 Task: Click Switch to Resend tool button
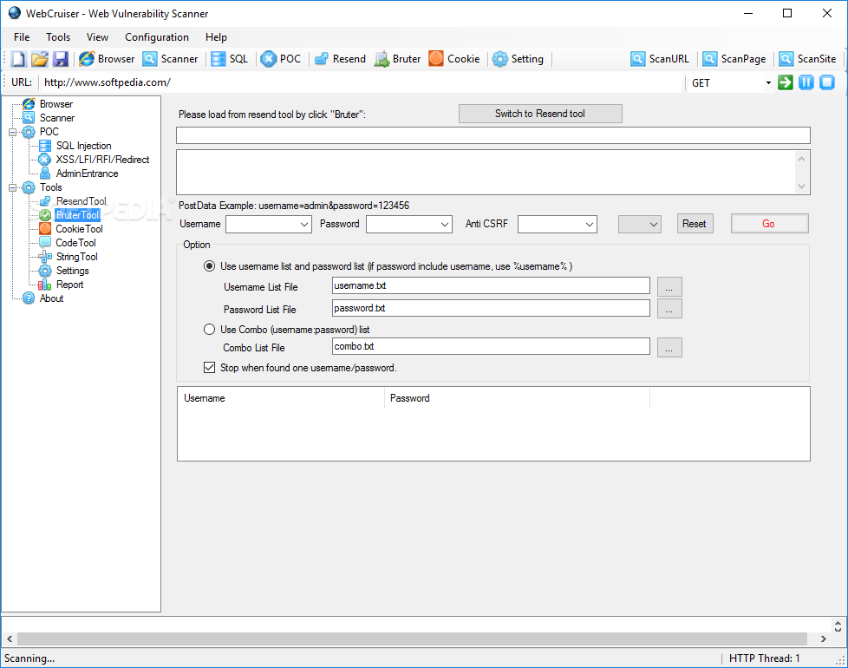click(540, 114)
